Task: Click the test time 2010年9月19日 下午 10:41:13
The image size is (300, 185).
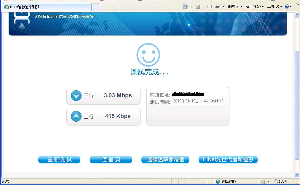Action: click(x=198, y=101)
